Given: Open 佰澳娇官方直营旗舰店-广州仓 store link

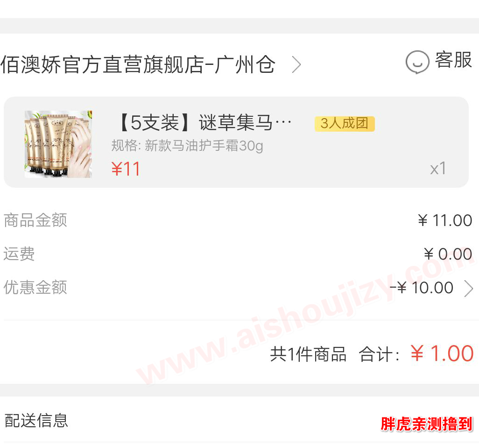Looking at the screenshot, I should click(138, 64).
